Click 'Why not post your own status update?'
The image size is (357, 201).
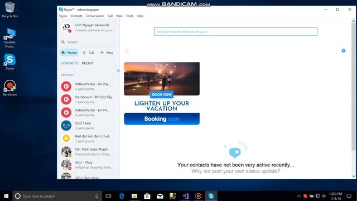235,171
